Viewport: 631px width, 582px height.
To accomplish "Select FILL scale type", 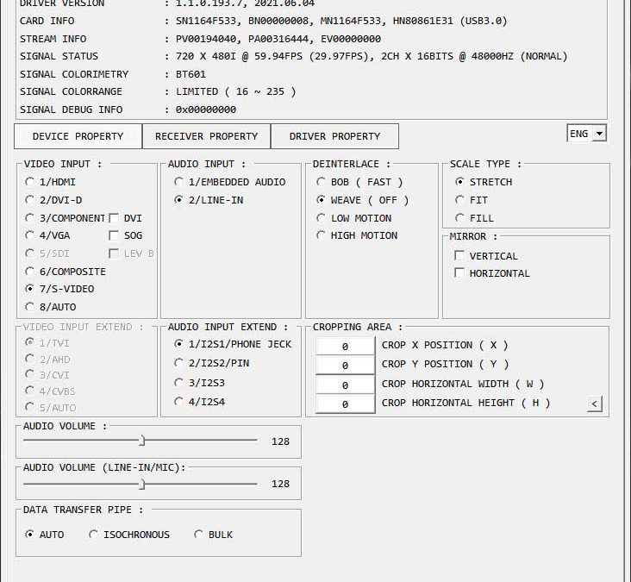I will (x=459, y=218).
